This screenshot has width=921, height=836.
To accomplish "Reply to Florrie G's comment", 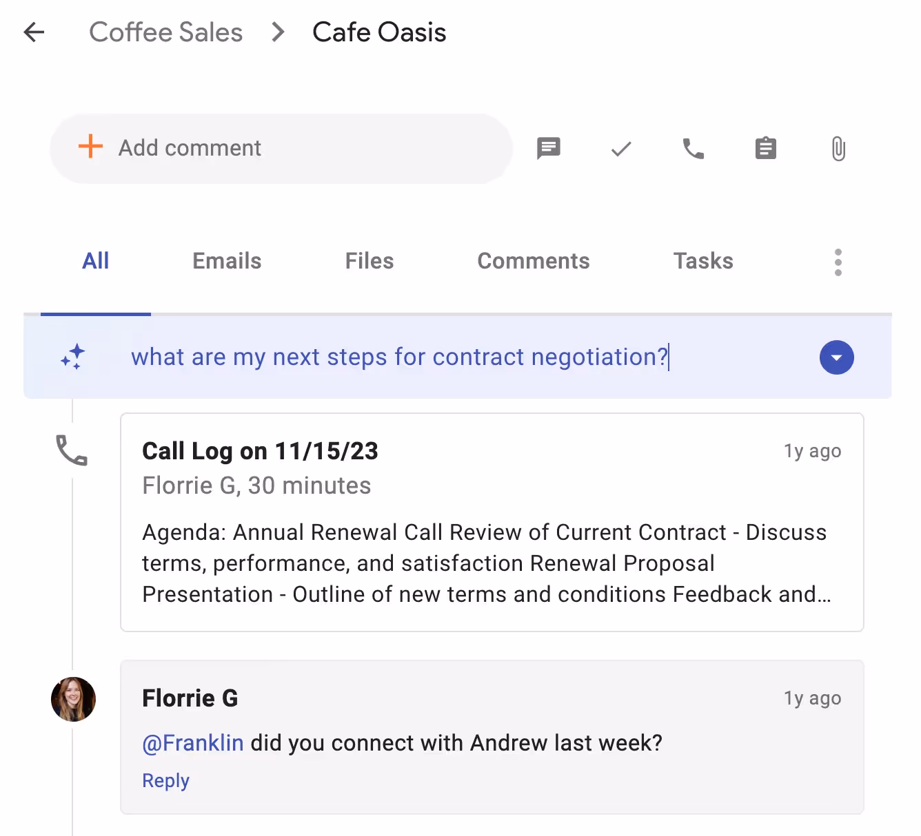I will tap(165, 780).
